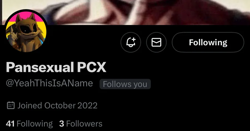Image resolution: width=250 pixels, height=131 pixels.
Task: Click the Pansexual PCX display name
Action: pyautogui.click(x=56, y=67)
